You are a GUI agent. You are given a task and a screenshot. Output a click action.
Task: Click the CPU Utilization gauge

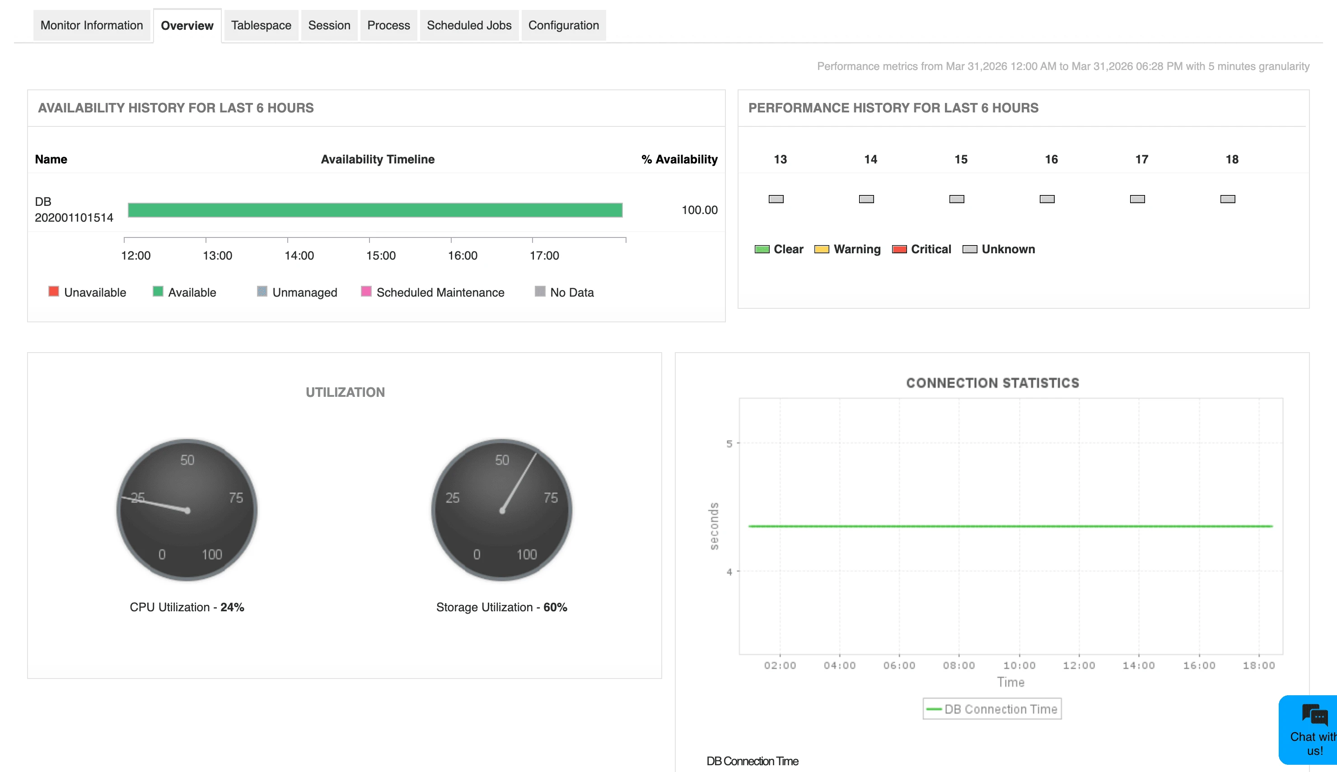pyautogui.click(x=187, y=510)
